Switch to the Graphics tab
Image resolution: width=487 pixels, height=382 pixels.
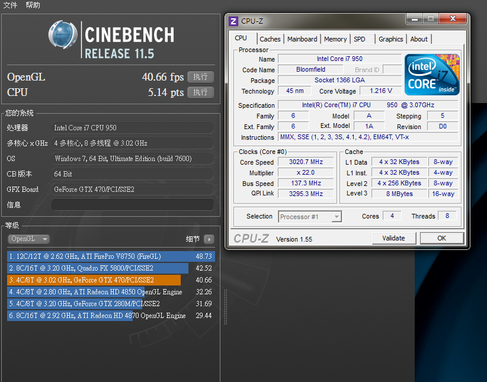point(390,39)
